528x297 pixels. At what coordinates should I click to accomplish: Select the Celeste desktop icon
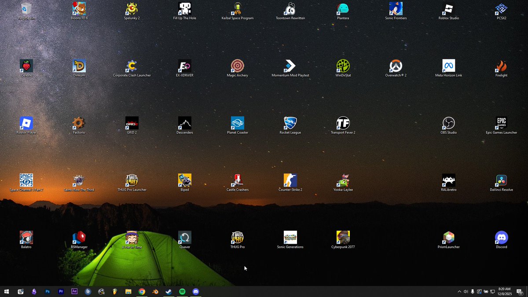click(x=26, y=68)
